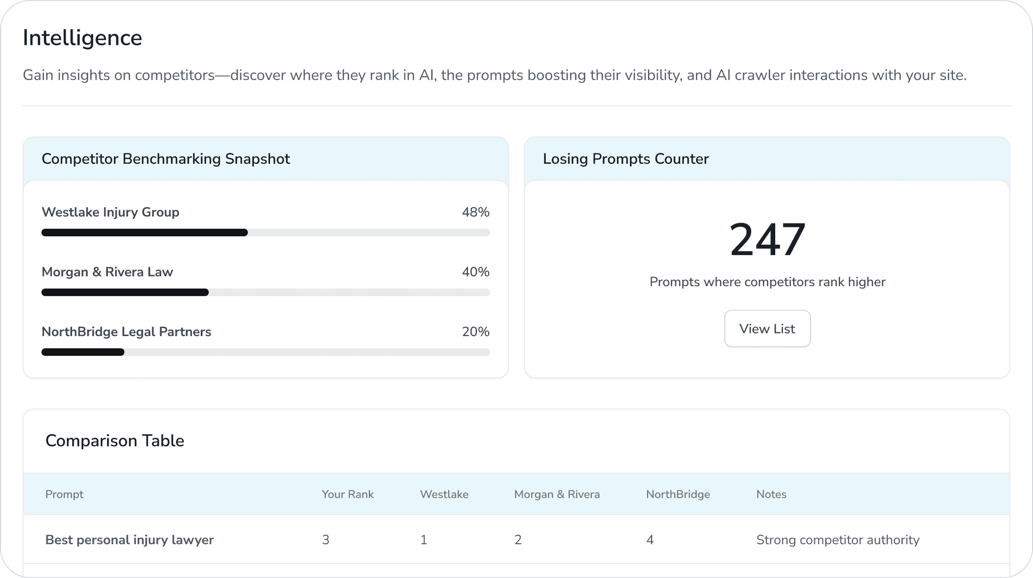
Task: Click the Westlake column header
Action: [x=444, y=494]
